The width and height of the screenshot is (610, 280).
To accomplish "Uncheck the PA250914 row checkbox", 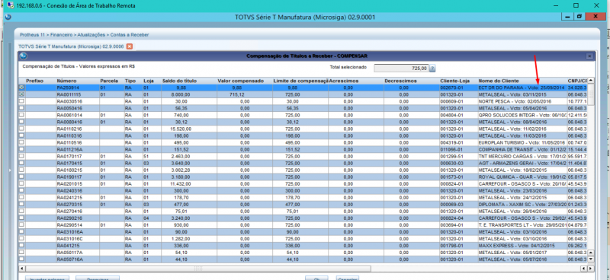I will [x=21, y=88].
